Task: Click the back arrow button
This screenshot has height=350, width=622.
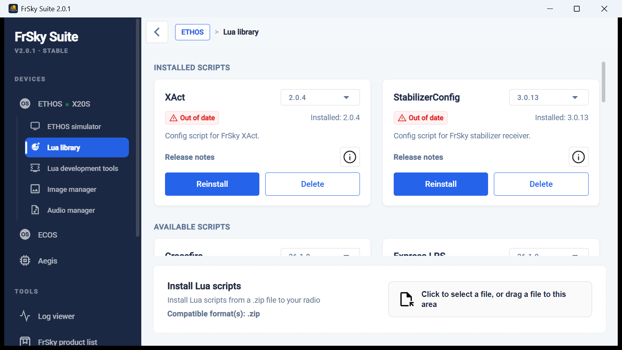Action: pos(157,32)
